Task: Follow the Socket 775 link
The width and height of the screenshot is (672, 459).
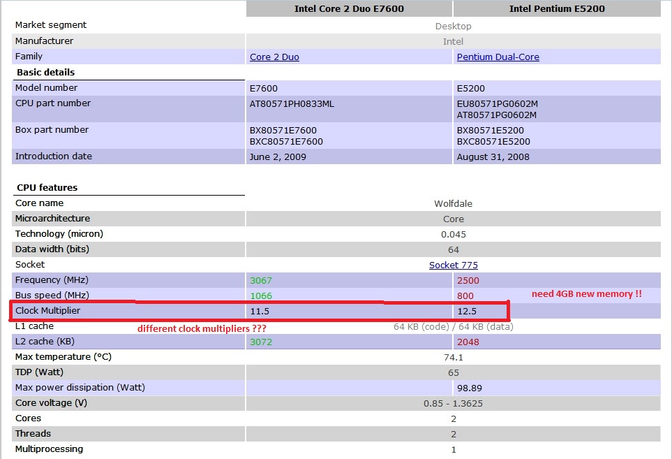Action: click(x=454, y=265)
